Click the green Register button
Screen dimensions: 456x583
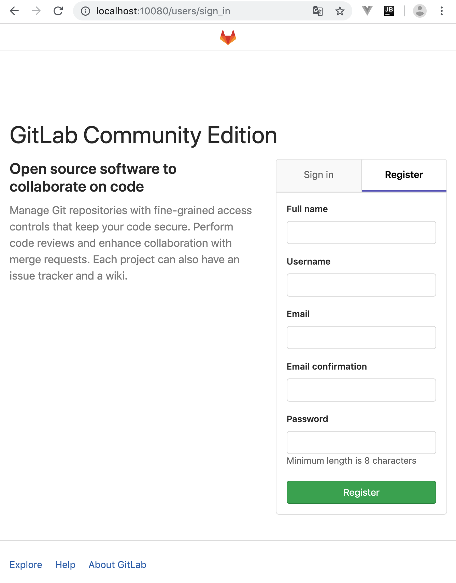[x=361, y=492]
